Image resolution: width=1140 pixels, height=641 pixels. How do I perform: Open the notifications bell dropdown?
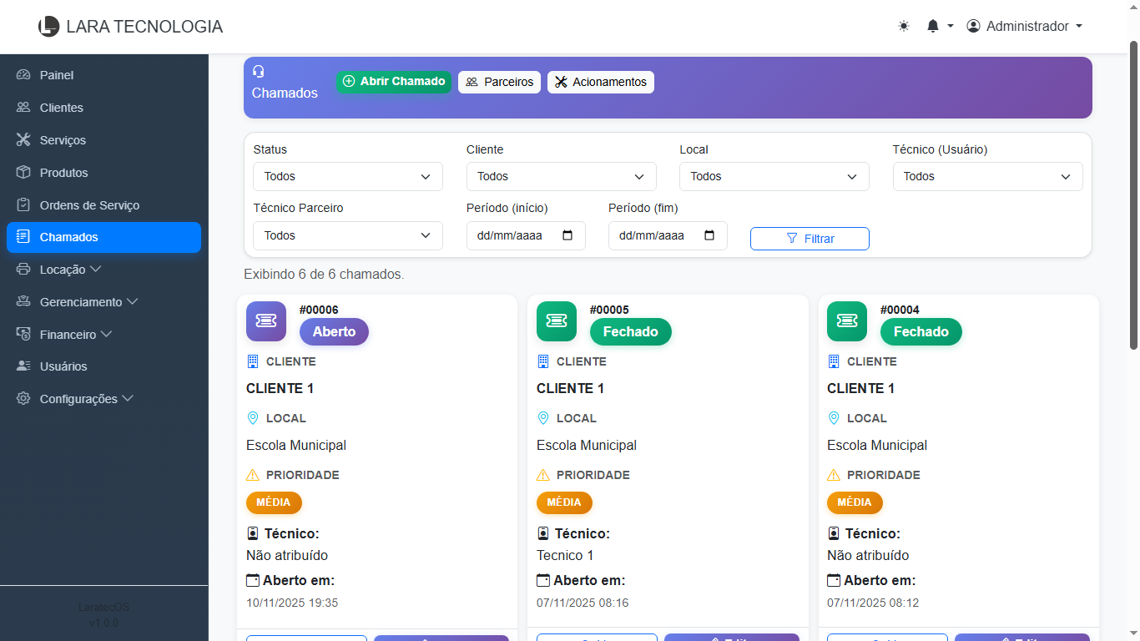tap(939, 27)
